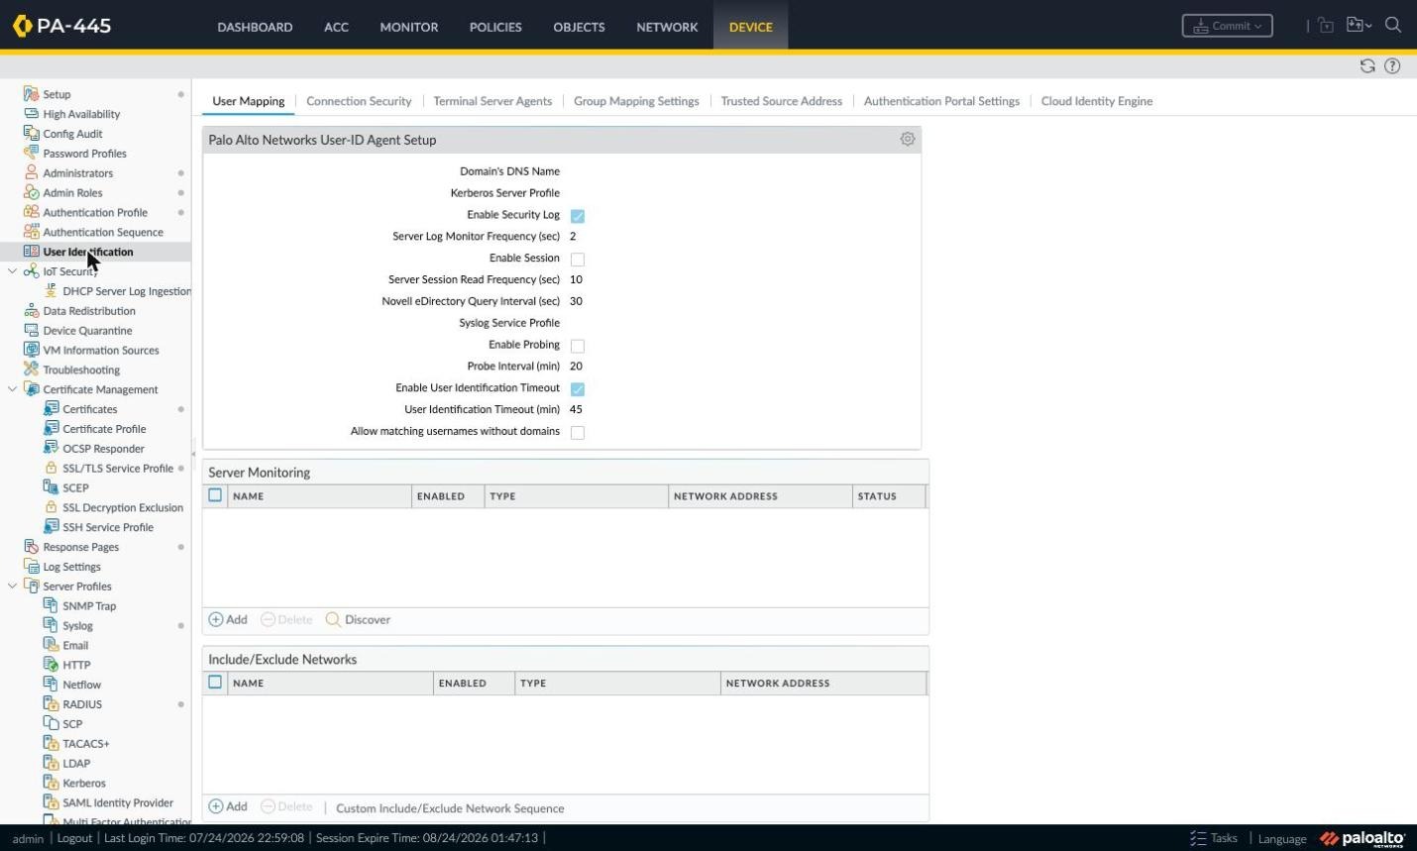Switch to the Cloud Identity Engine tab
This screenshot has height=851, width=1417.
tap(1096, 101)
